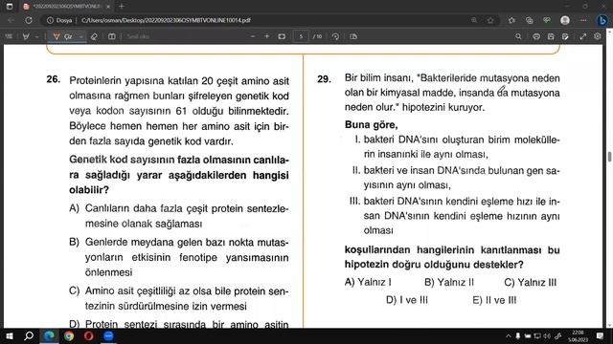
Task: Select answer option 'E) II ve III'
Action: tap(494, 300)
